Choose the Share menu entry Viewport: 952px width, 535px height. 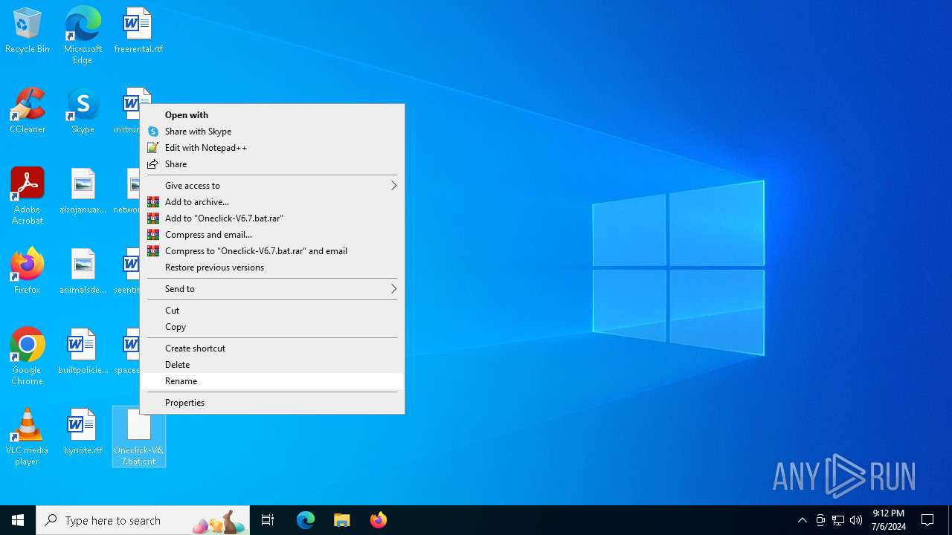coord(272,164)
